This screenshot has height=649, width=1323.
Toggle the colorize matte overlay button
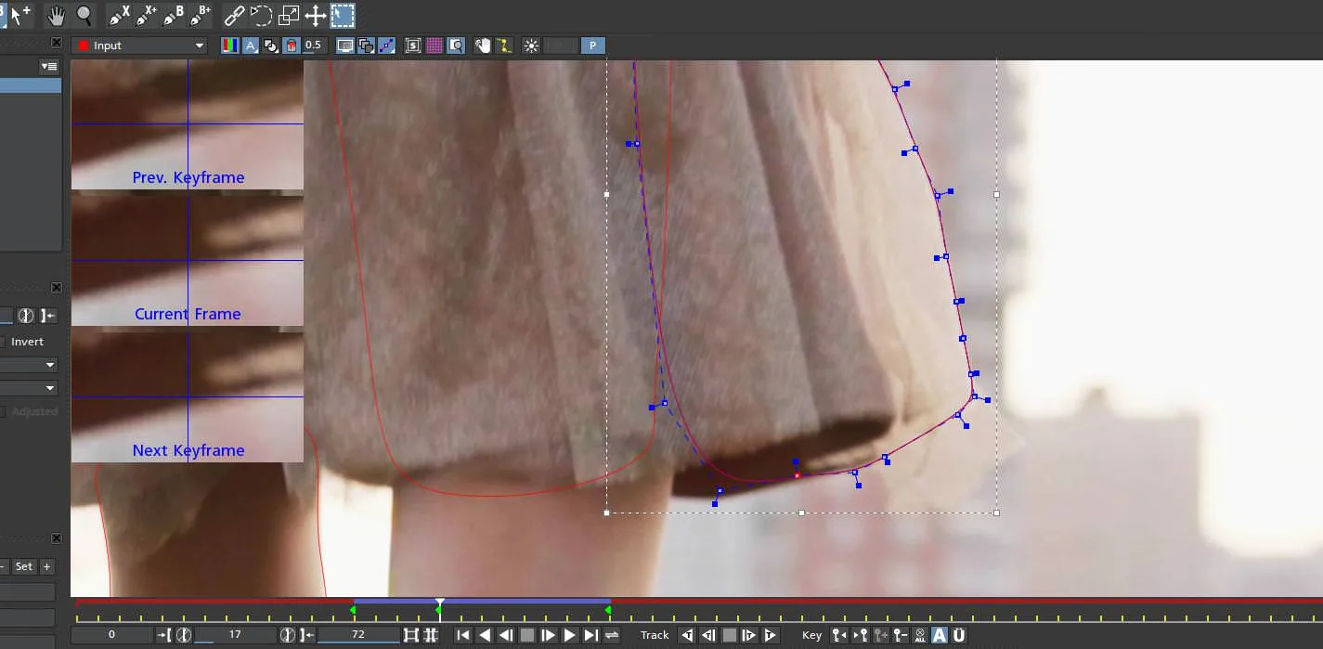[291, 45]
